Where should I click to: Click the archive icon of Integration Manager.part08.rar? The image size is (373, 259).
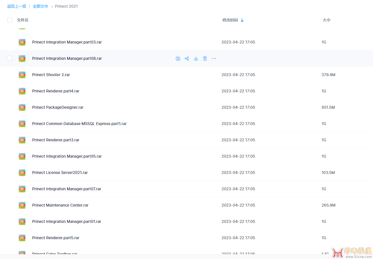click(22, 58)
